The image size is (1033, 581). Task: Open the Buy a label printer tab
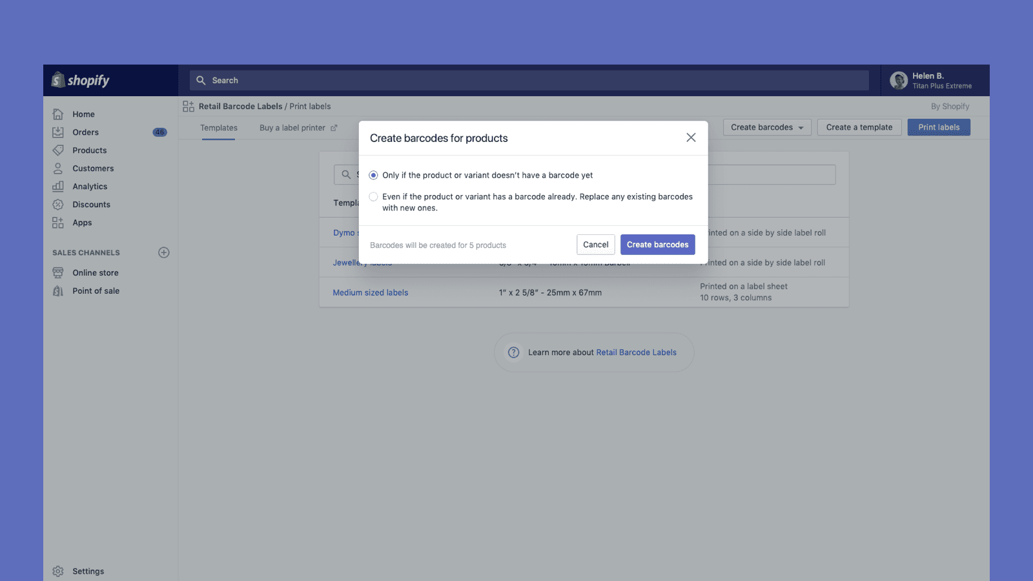[298, 128]
